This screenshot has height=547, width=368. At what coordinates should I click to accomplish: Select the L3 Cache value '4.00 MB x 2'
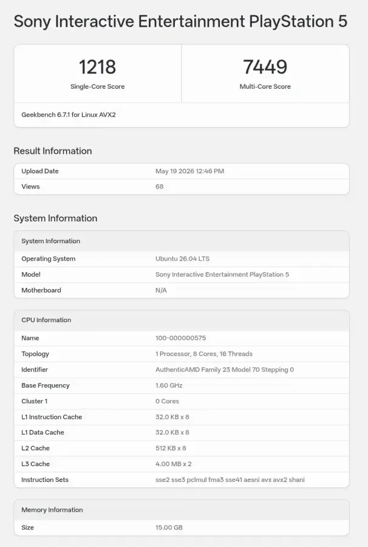[x=173, y=464]
